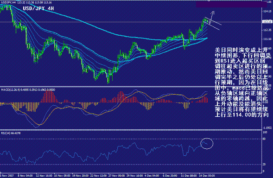273x178 pixels.
Task: Click the RSI scale value 100
Action: click(x=265, y=133)
